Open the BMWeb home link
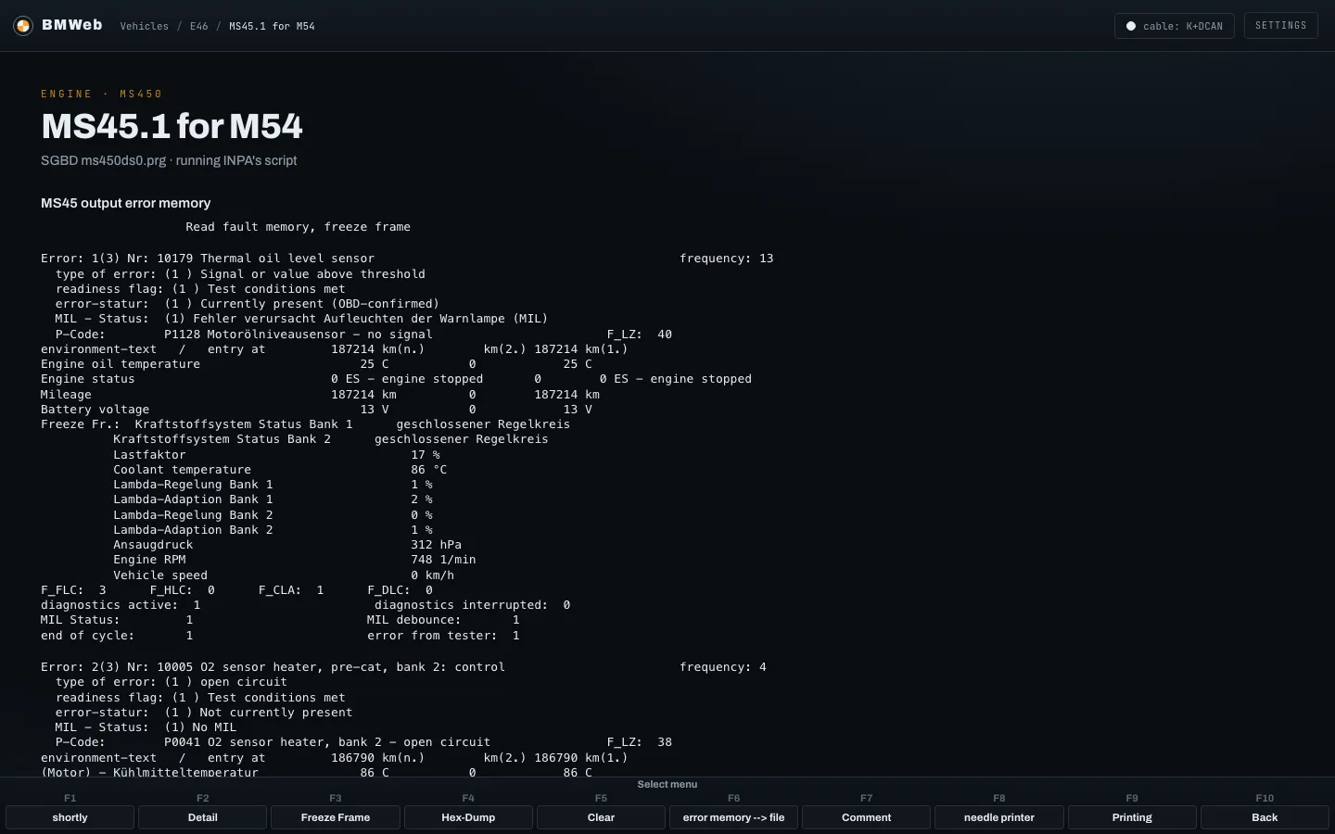1335x834 pixels. (x=57, y=26)
